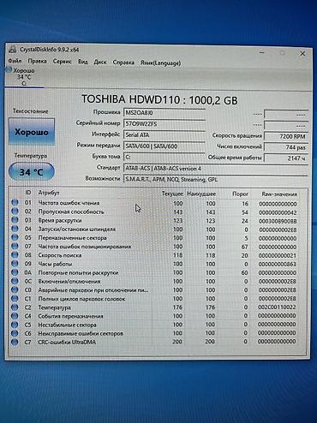Click status icon of row 09 Часы работы
317x423 pixels.
15,264
